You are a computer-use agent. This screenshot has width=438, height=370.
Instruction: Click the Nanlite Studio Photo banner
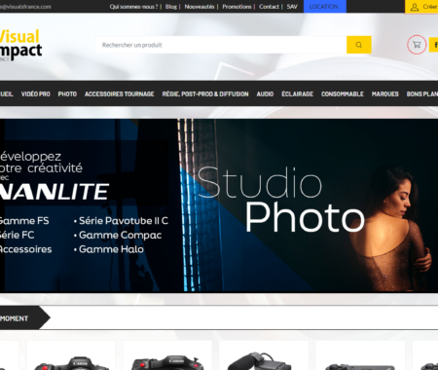[219, 205]
